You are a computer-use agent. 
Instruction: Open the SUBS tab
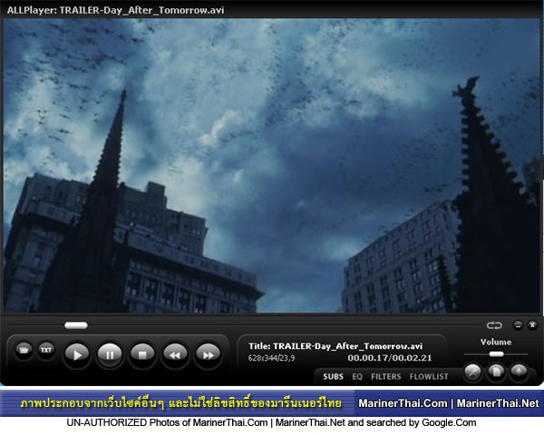pos(333,377)
